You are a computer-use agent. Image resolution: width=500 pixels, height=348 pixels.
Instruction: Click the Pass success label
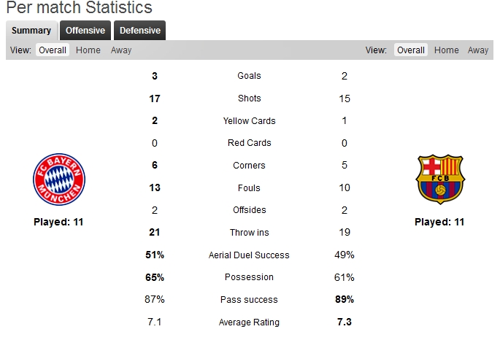(249, 300)
